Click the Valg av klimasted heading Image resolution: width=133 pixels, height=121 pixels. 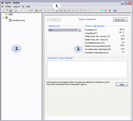click(87, 19)
